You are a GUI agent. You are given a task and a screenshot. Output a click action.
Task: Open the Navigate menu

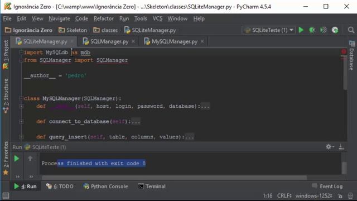pos(59,18)
